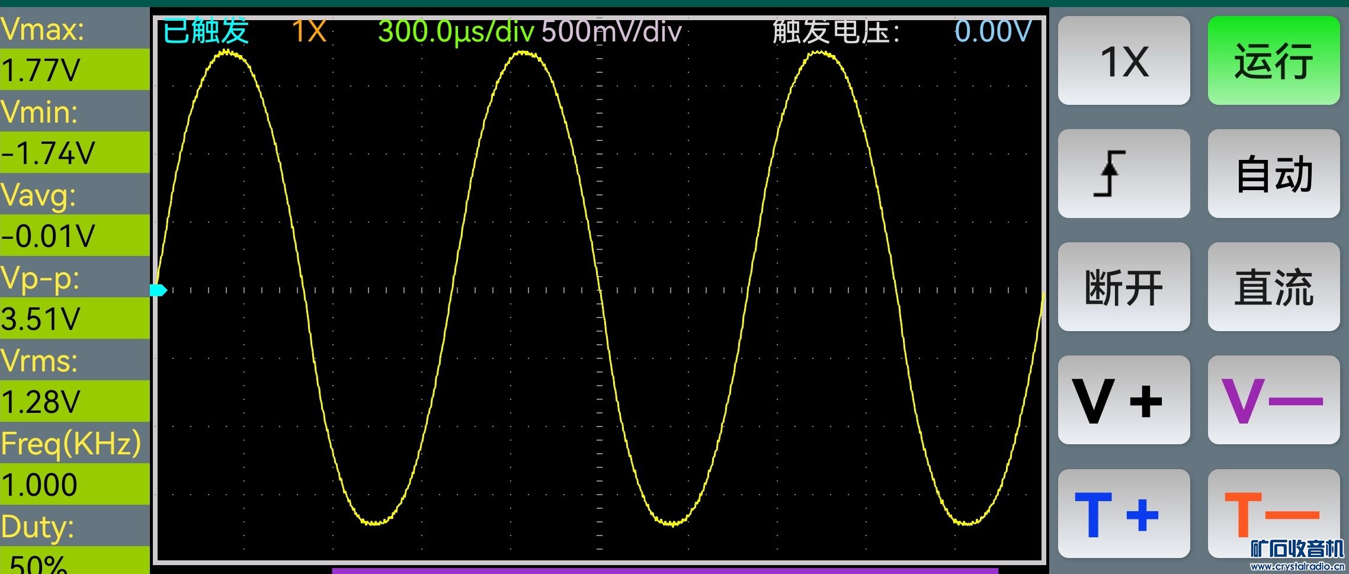The height and width of the screenshot is (574, 1349).
Task: Click the Freq(KHz) measurement label
Action: [71, 444]
